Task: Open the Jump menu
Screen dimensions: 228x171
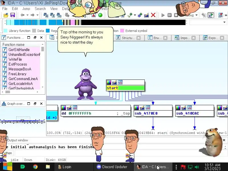Action: point(26,9)
